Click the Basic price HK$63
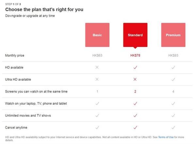Screen dimensions: 196x144 click(97, 55)
